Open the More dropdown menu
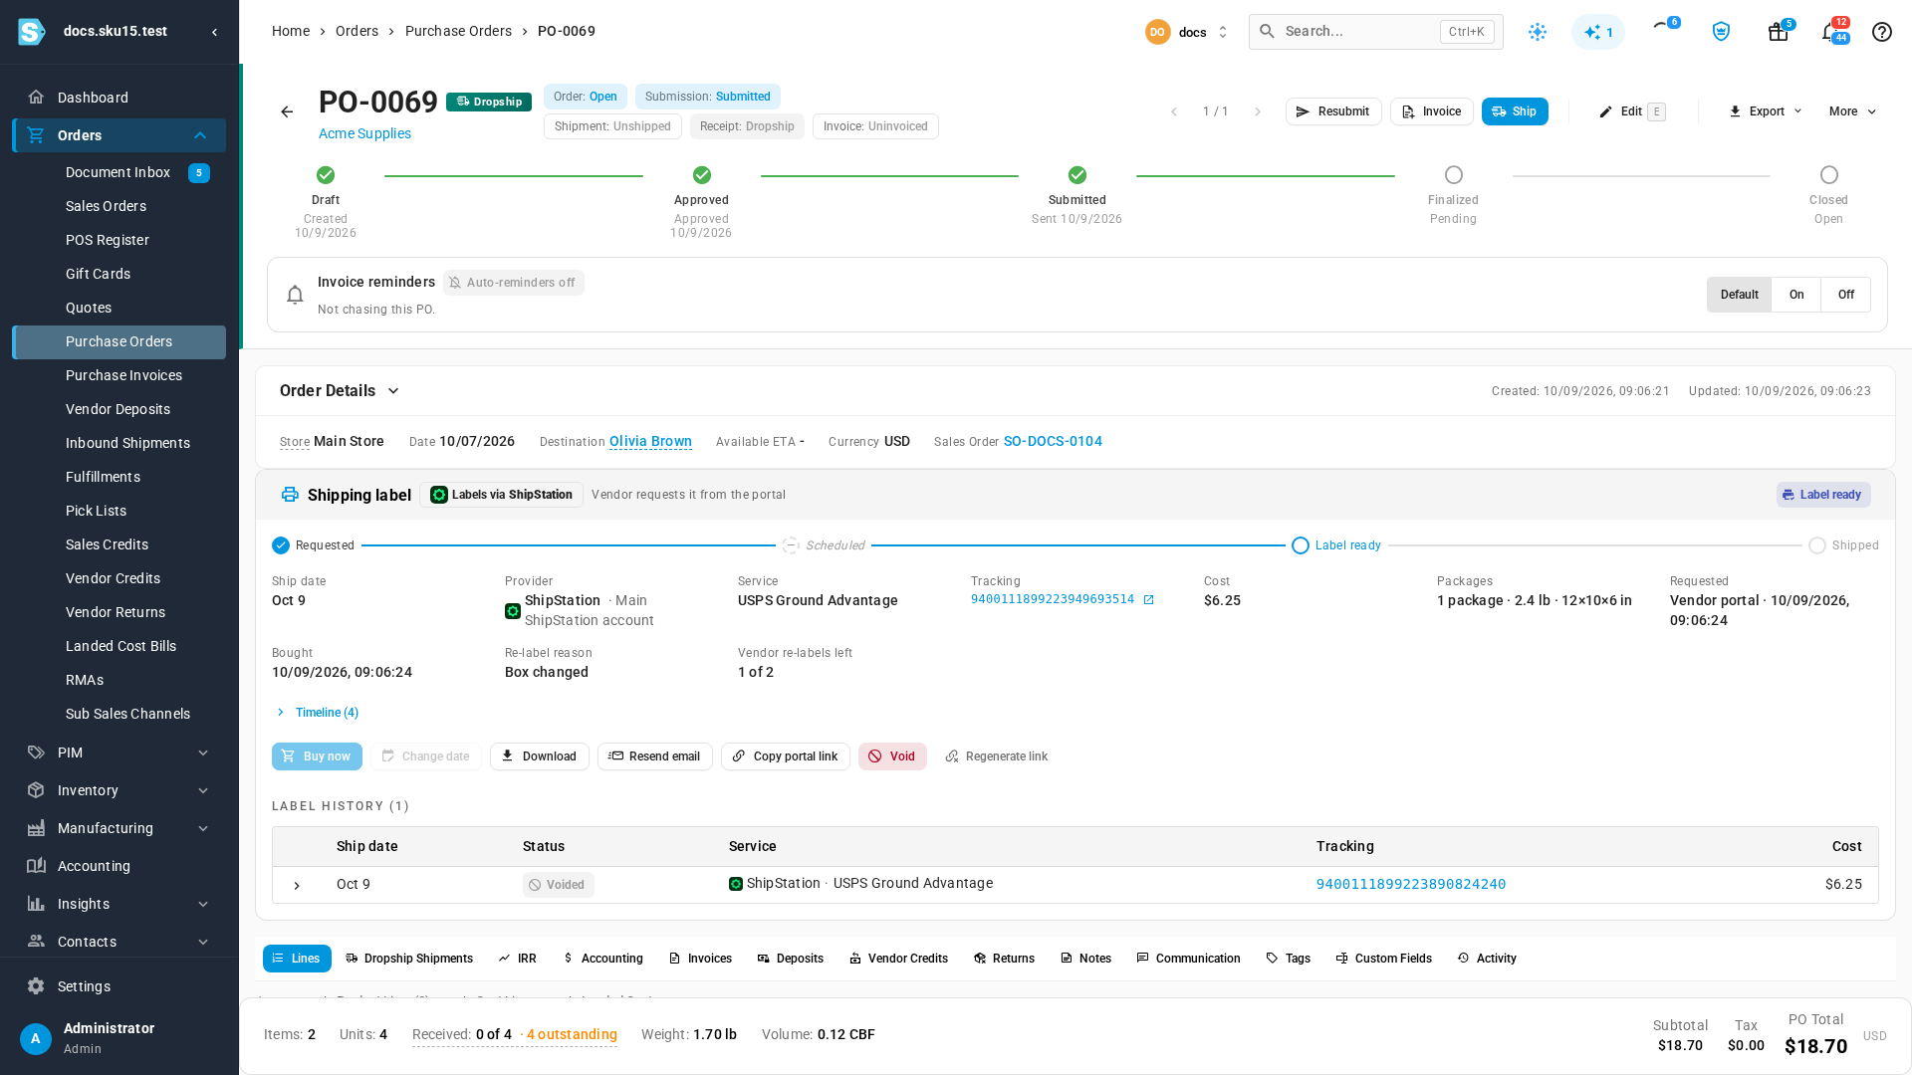Screen dimensions: 1912x1075 (x=1852, y=112)
